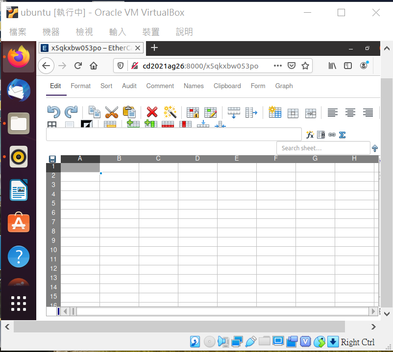Click the VirtualBox horizontal scrollbar right arrow
The height and width of the screenshot is (352, 393).
373,327
